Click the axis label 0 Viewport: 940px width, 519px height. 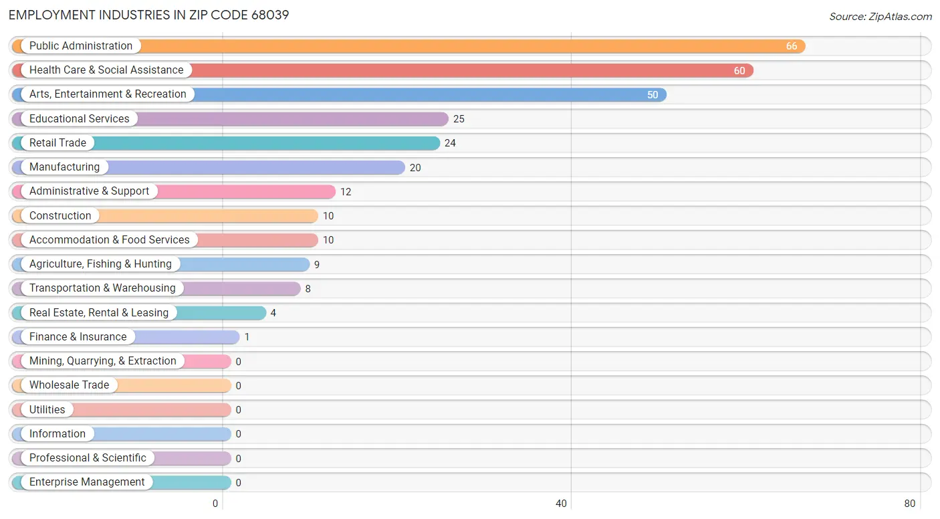pyautogui.click(x=215, y=504)
